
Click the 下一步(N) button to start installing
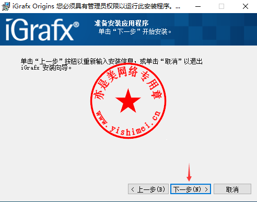pyautogui.click(x=191, y=189)
